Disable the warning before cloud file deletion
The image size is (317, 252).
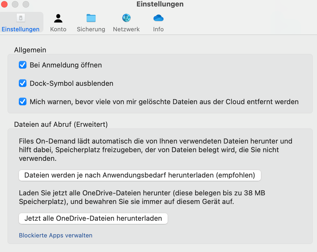pyautogui.click(x=23, y=102)
